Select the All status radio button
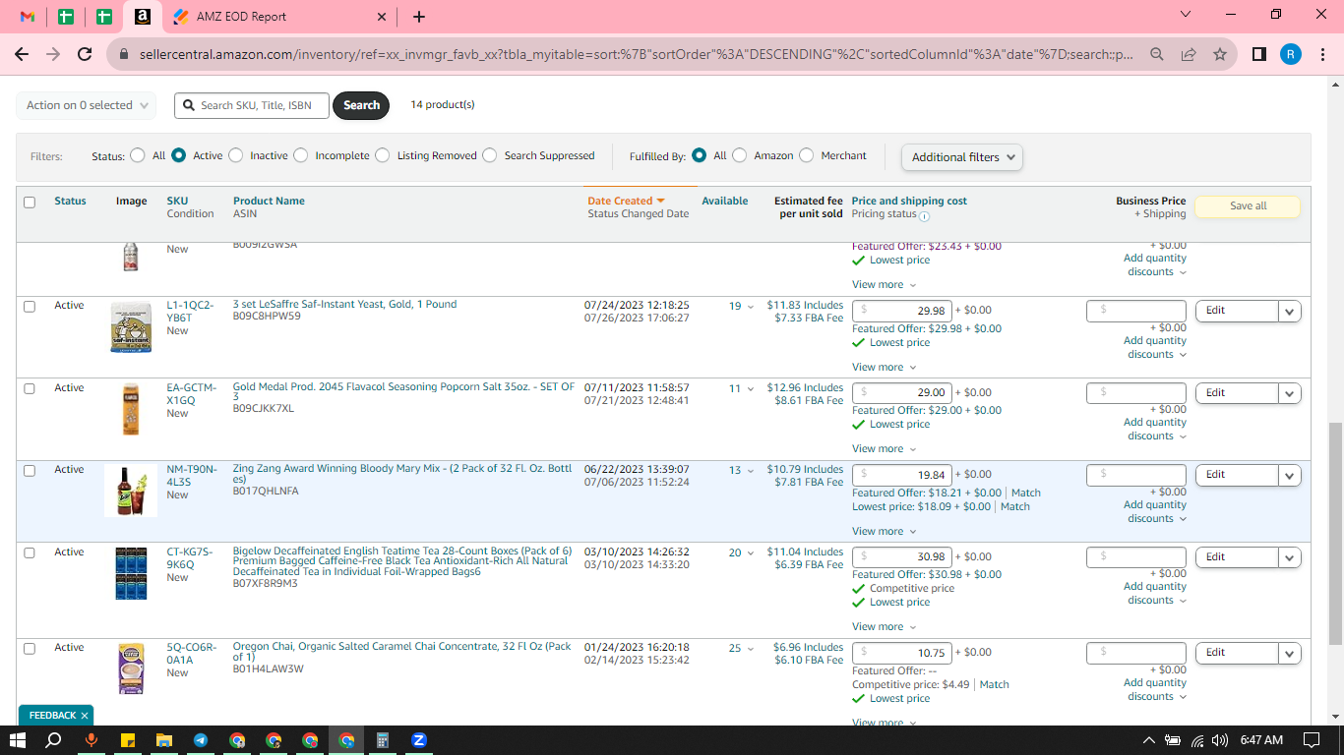Image resolution: width=1344 pixels, height=755 pixels. click(137, 155)
